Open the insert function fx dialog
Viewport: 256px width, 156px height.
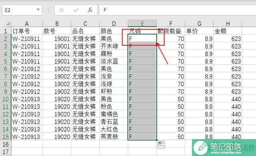pyautogui.click(x=90, y=10)
